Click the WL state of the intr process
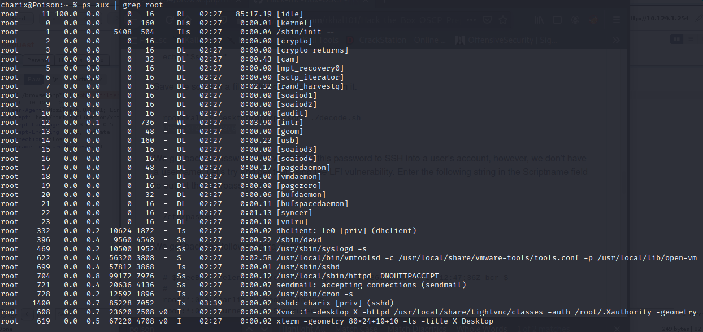 (x=181, y=123)
